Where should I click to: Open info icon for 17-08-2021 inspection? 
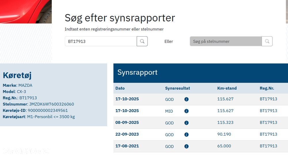pyautogui.click(x=186, y=146)
